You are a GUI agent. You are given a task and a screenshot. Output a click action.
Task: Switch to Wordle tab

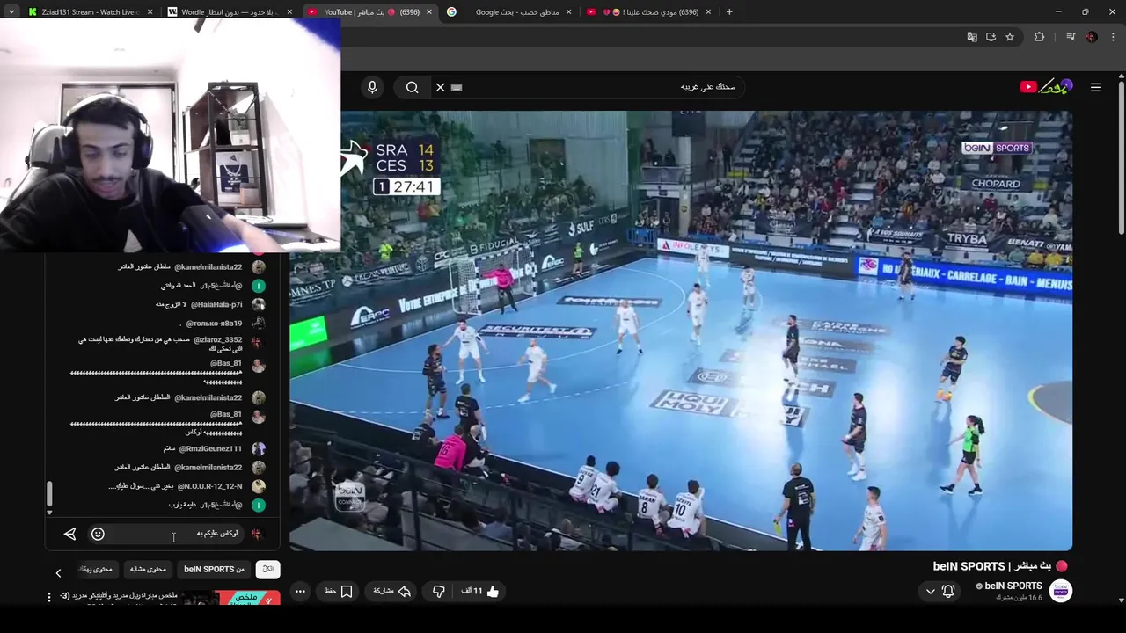[229, 12]
